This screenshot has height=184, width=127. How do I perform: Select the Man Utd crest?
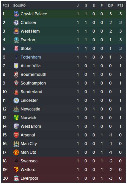(x=16, y=152)
